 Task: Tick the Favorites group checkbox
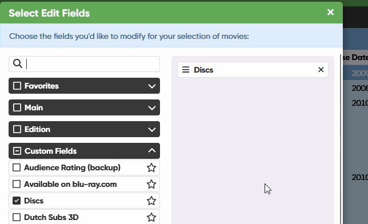[17, 86]
